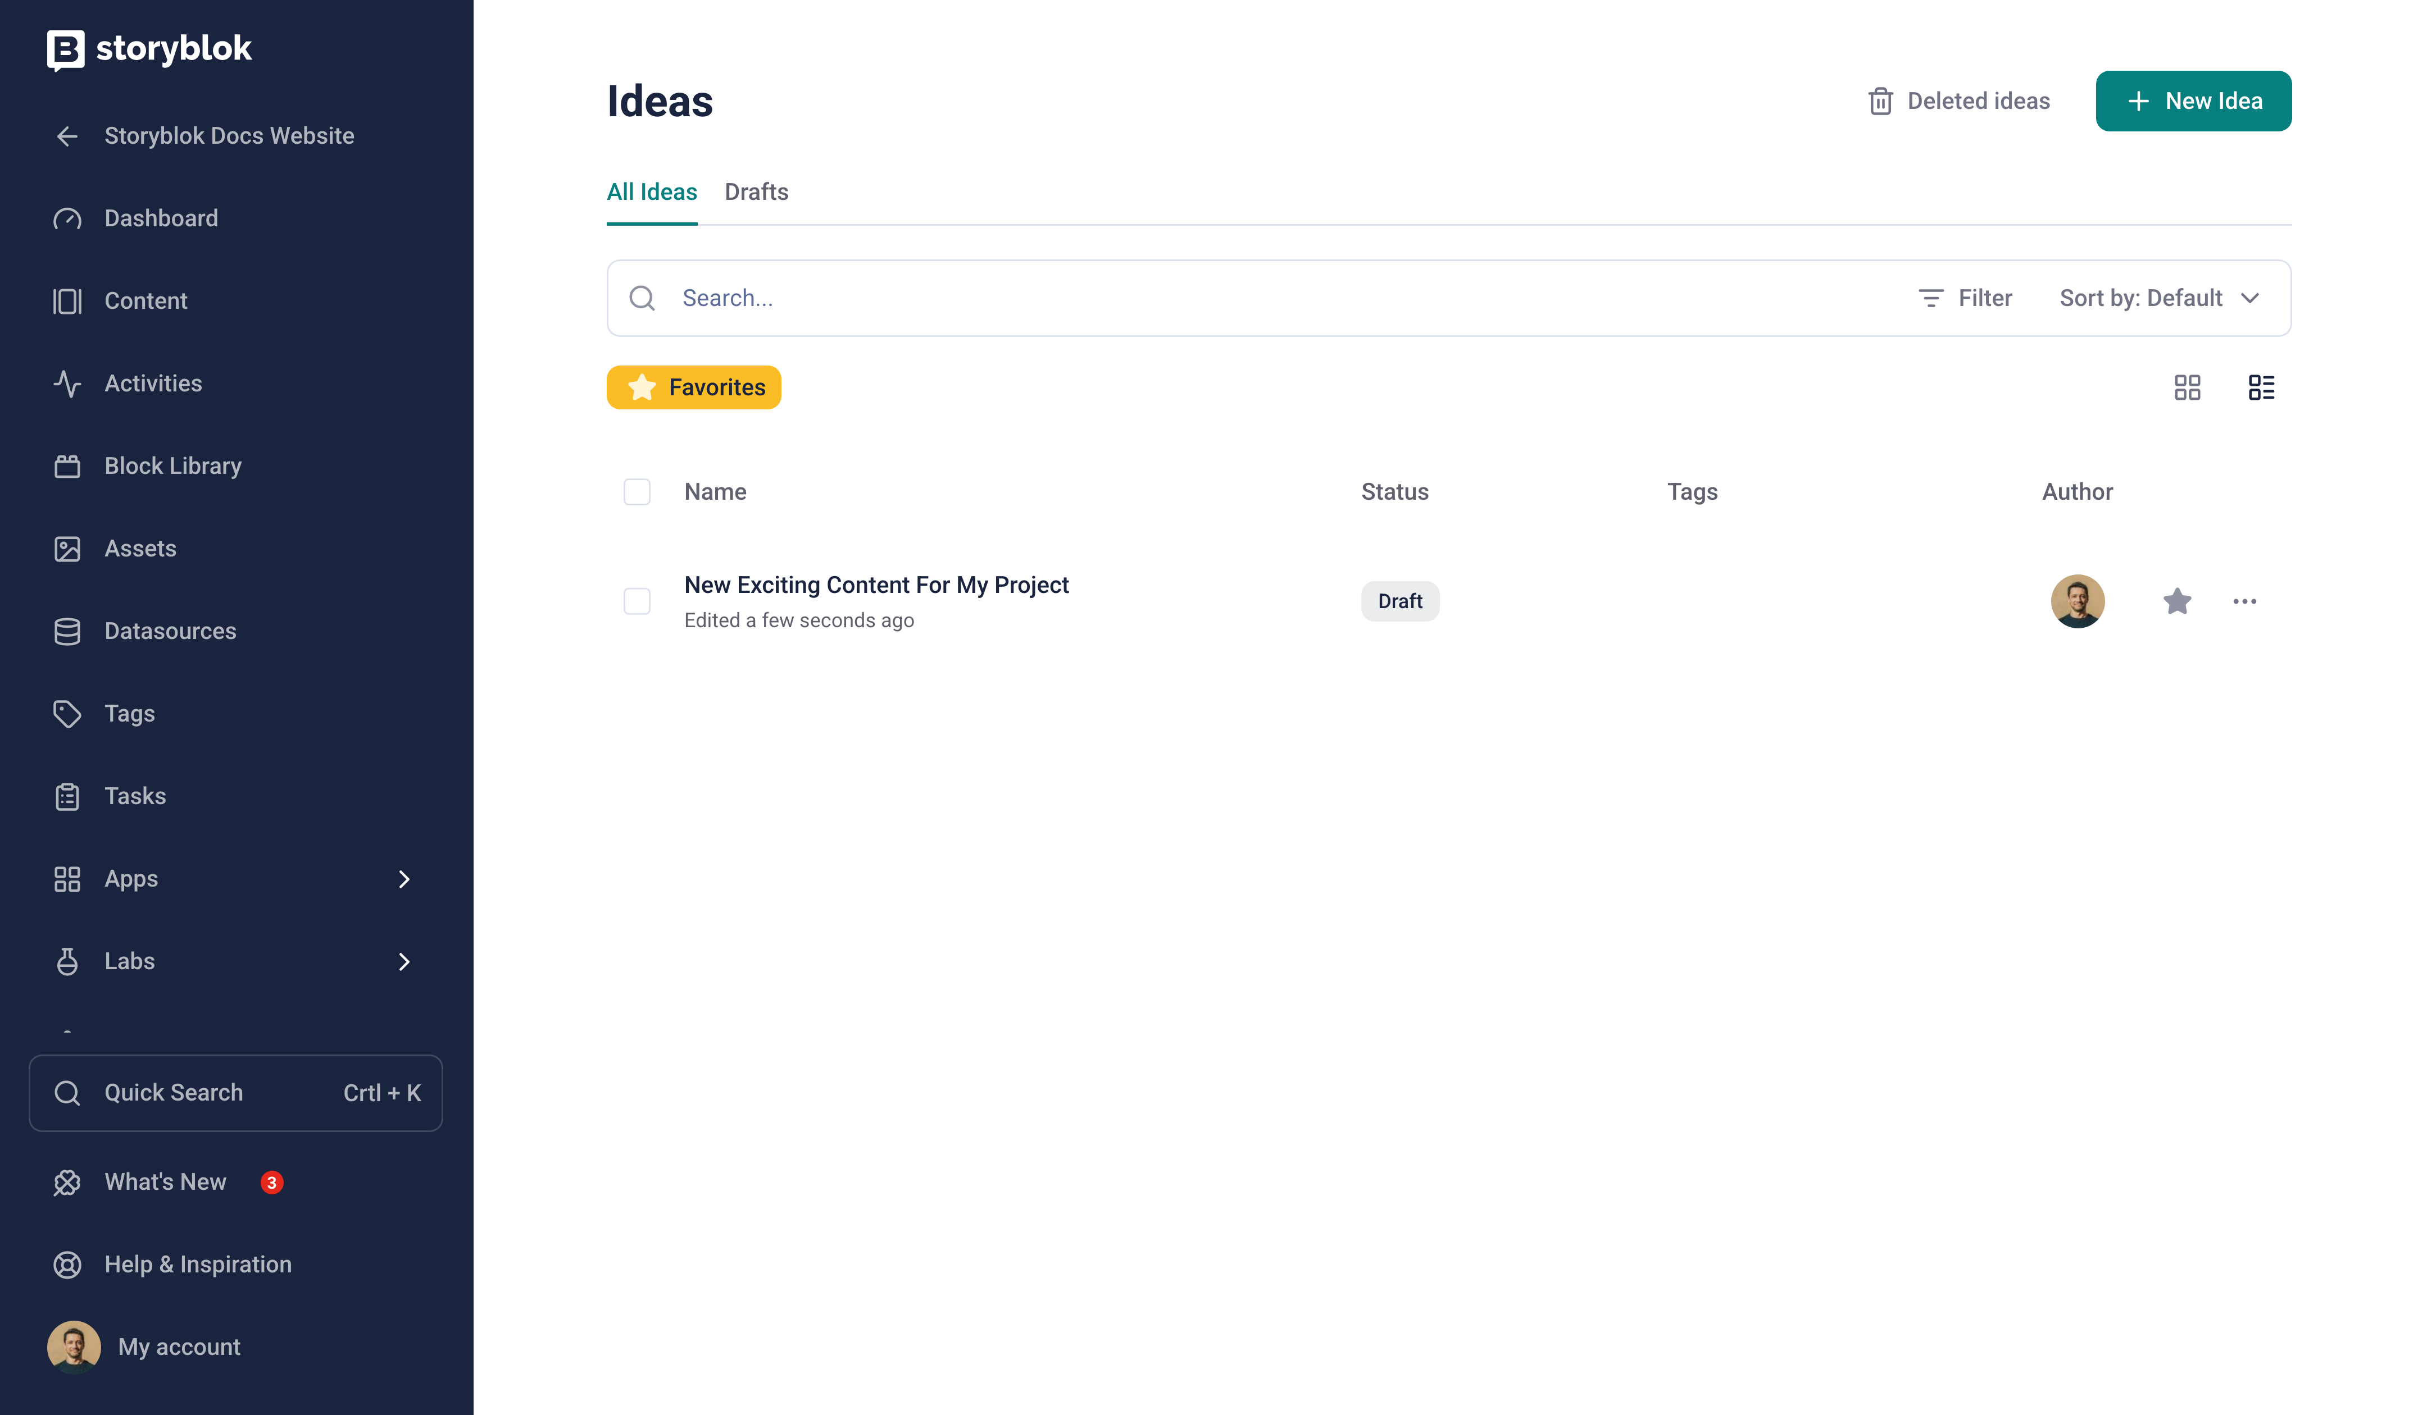Image resolution: width=2427 pixels, height=1415 pixels.
Task: Open Block Library from the sidebar
Action: [x=172, y=466]
